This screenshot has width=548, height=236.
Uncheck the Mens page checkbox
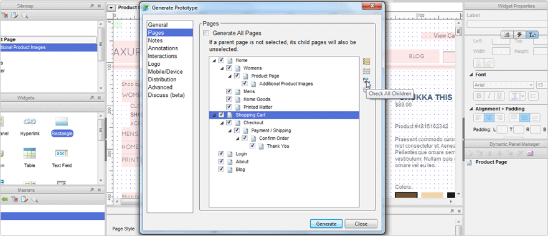point(229,91)
